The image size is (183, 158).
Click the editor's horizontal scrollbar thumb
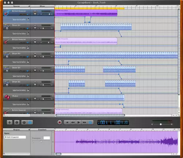pos(59,154)
